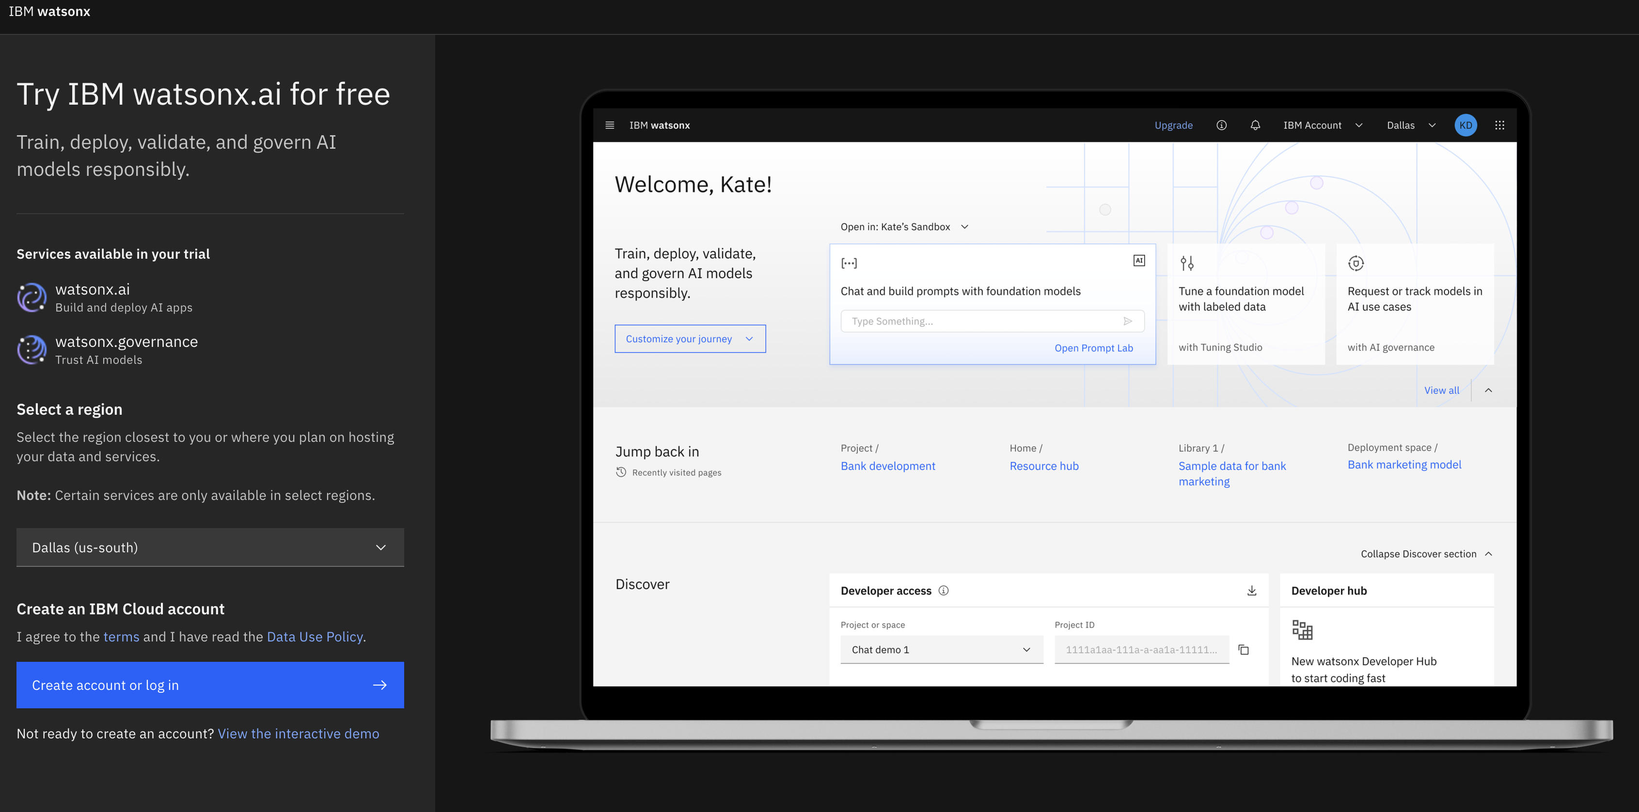Viewport: 1639px width, 812px height.
Task: Open the Data Use Policy link
Action: pyautogui.click(x=315, y=637)
